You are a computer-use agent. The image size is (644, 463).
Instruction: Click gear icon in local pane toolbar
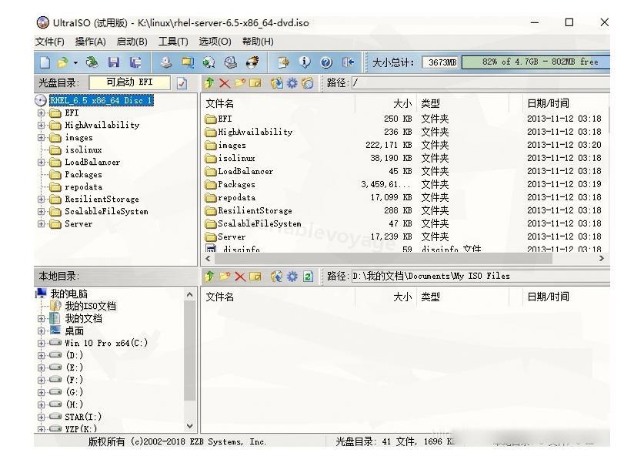click(292, 277)
